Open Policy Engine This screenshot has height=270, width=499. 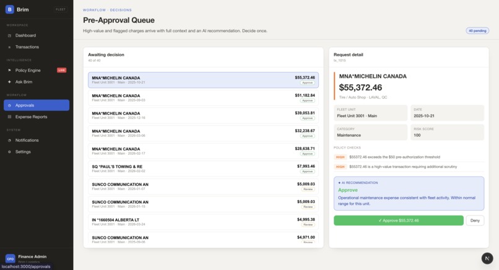point(37,70)
